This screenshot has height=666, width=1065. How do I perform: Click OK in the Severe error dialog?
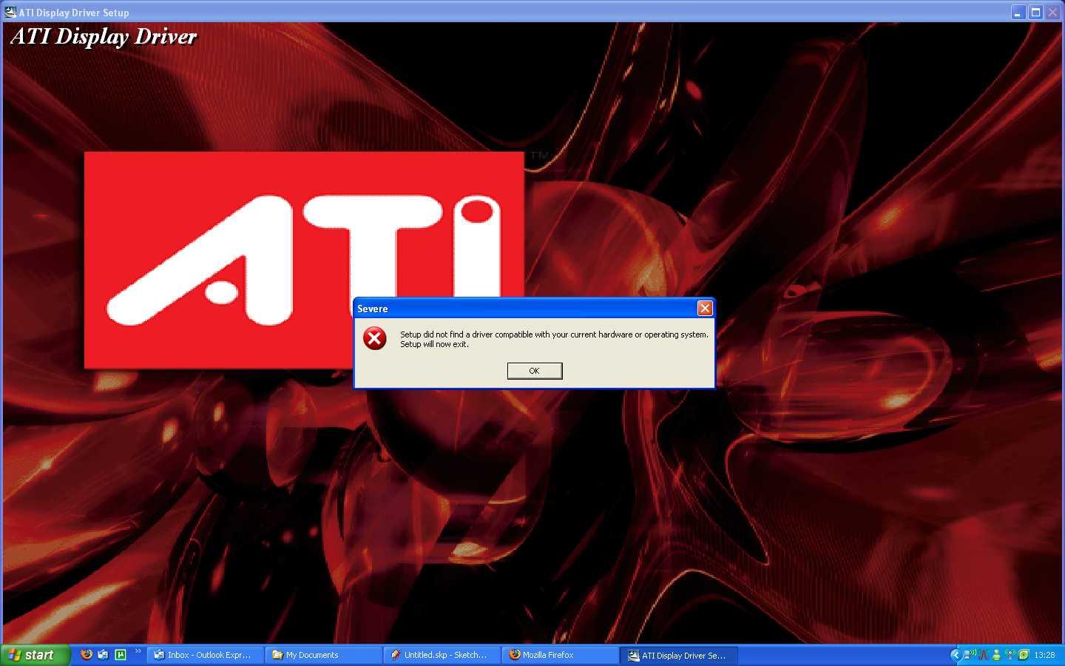534,371
